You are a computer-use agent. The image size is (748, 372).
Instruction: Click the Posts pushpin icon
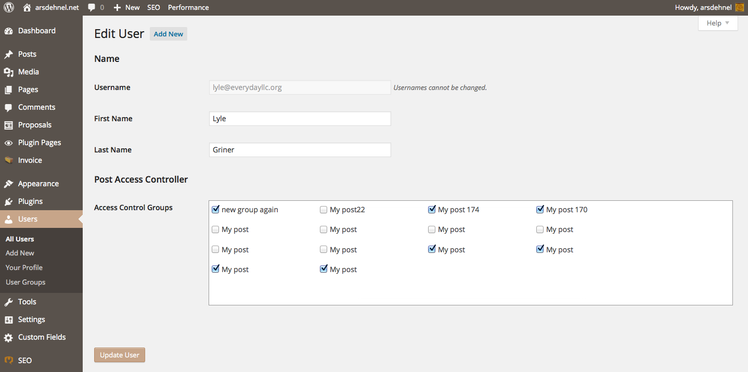pos(8,55)
